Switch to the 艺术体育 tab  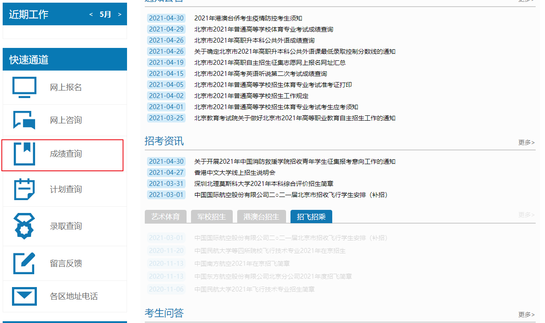(x=166, y=217)
